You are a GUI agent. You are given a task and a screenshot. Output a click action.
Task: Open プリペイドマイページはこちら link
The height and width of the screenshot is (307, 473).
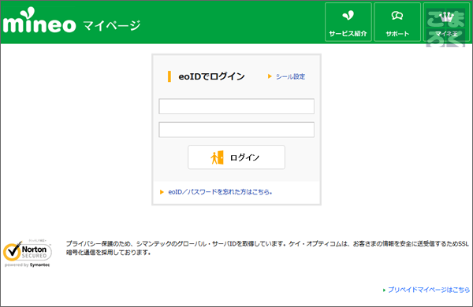pyautogui.click(x=429, y=290)
